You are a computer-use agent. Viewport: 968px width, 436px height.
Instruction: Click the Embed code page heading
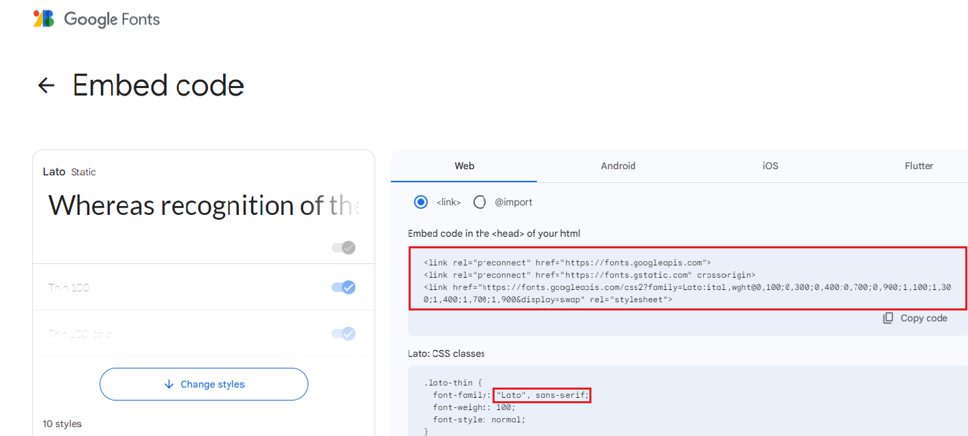(158, 85)
